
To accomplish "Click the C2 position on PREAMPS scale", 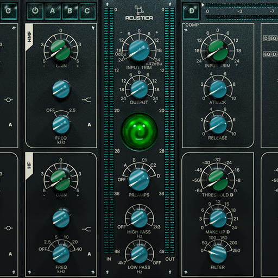I will point(153,165).
